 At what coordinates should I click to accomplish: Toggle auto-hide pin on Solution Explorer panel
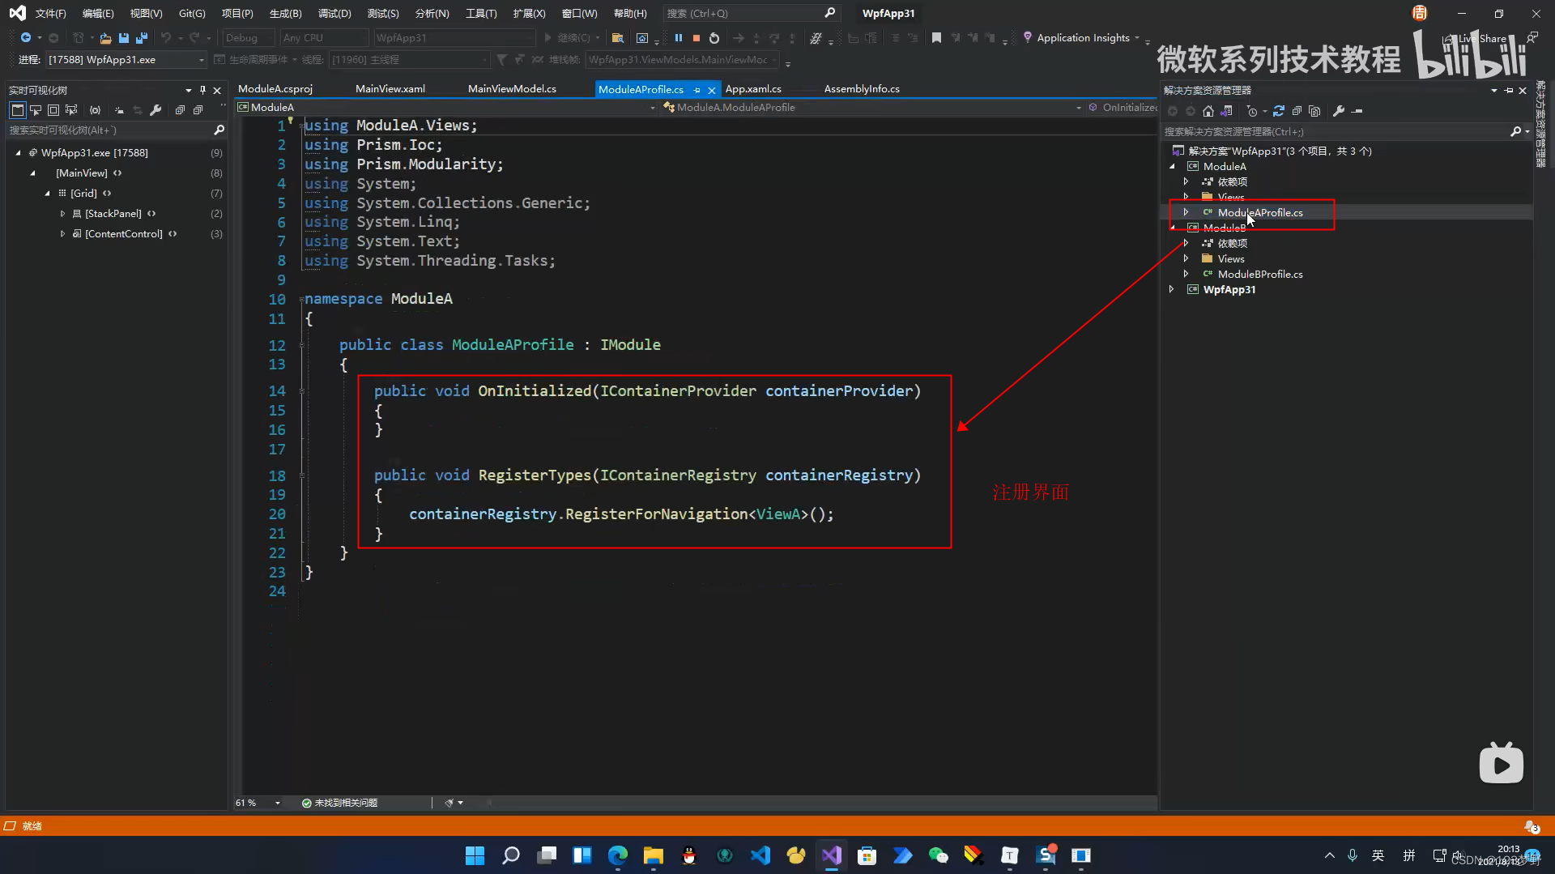[1508, 90]
